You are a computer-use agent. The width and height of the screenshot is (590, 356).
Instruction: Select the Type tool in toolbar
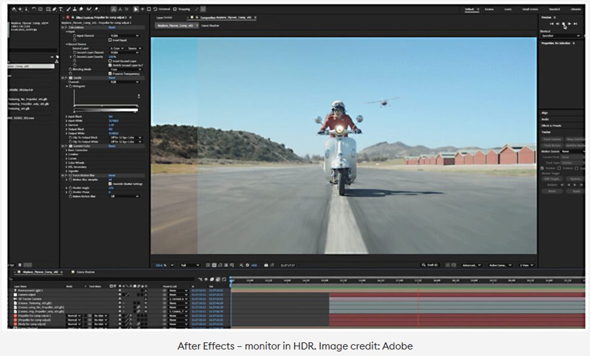click(61, 8)
